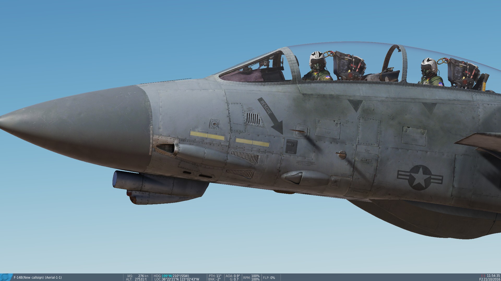This screenshot has height=281, width=501.
Task: Click the cyan 199°M heading value
Action: click(166, 276)
